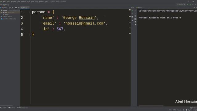Toggle scroll to end in Run panel
This screenshot has height=111, width=197.
click(135, 19)
